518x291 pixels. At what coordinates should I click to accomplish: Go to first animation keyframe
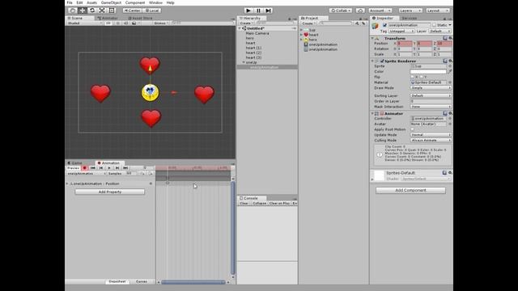click(x=93, y=168)
